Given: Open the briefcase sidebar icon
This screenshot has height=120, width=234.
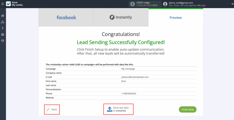Looking at the screenshot, I should [3, 35].
